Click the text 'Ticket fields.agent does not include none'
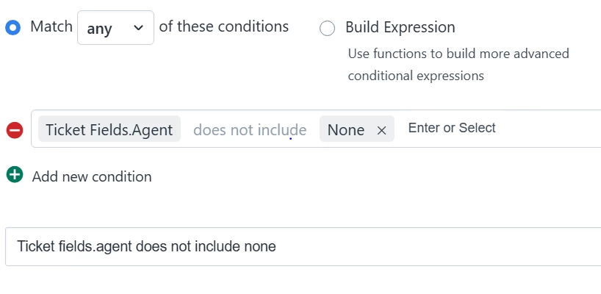This screenshot has width=601, height=294. tap(146, 246)
